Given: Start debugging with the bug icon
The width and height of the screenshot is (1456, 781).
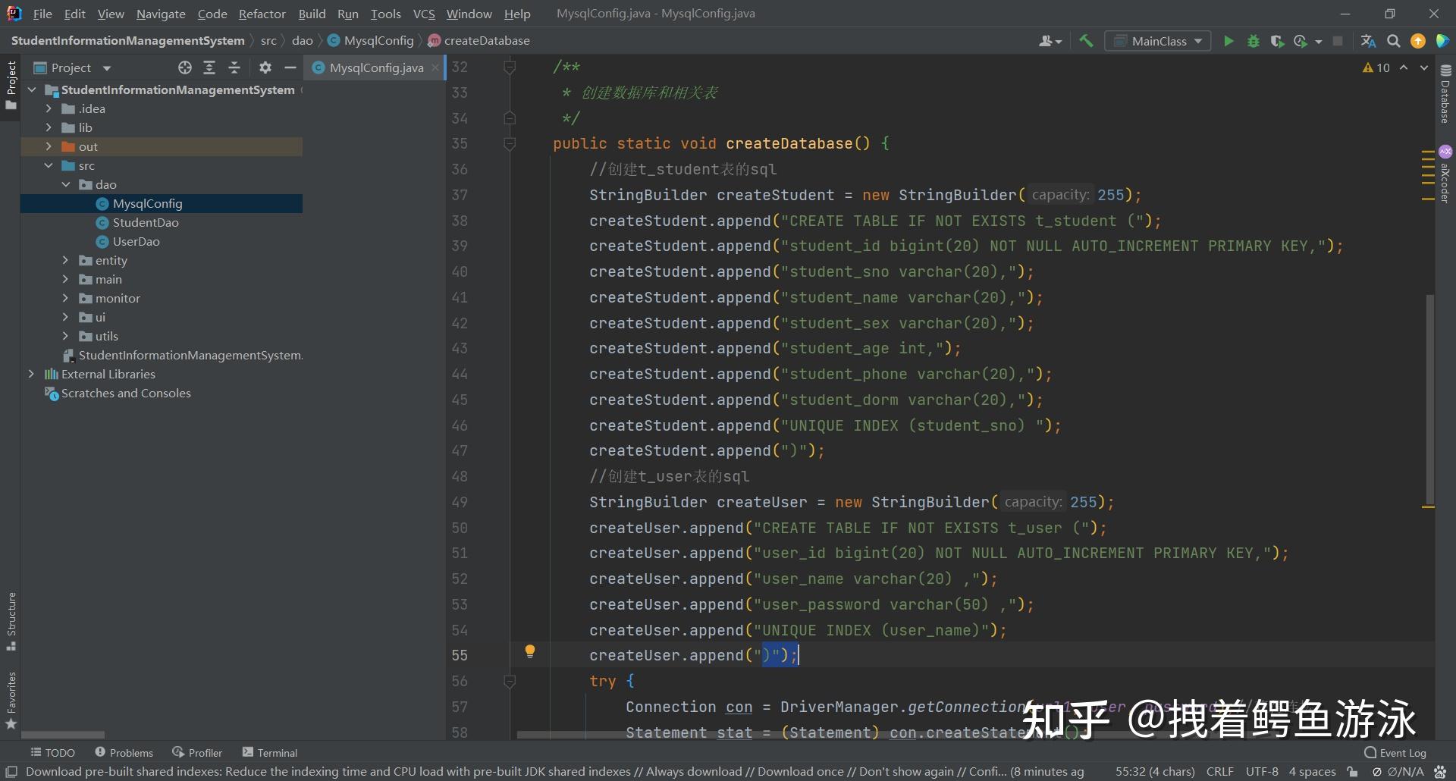Looking at the screenshot, I should coord(1253,41).
